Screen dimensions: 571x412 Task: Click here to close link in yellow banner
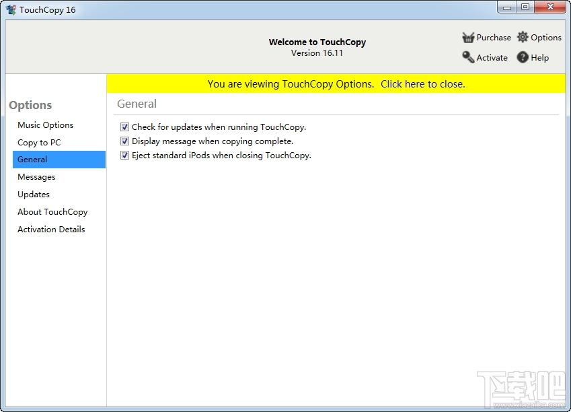(422, 84)
